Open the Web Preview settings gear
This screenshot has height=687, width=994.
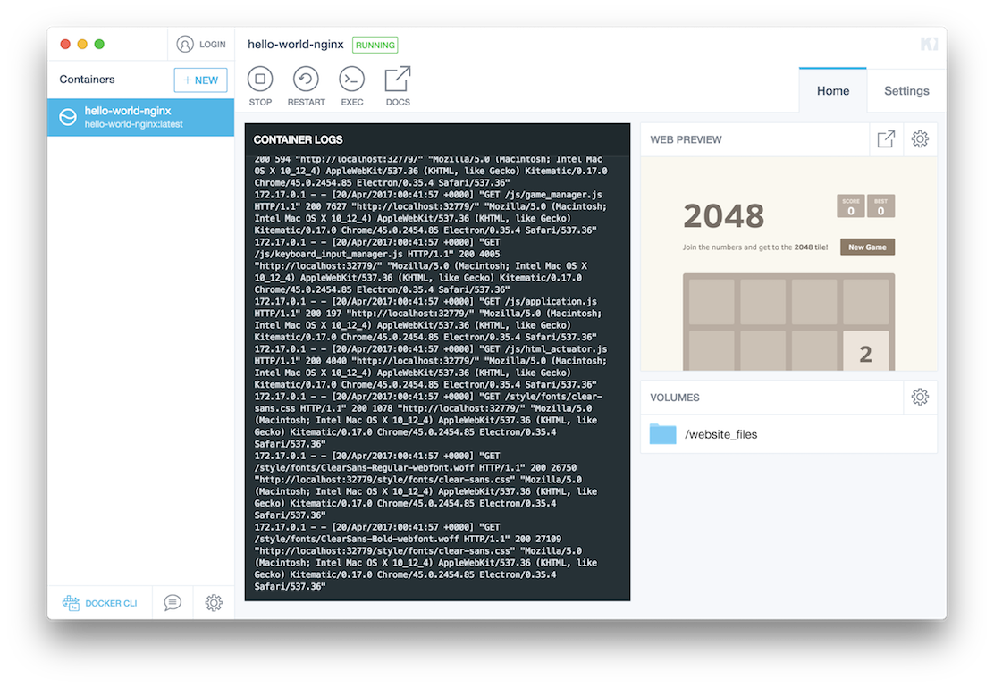(920, 139)
